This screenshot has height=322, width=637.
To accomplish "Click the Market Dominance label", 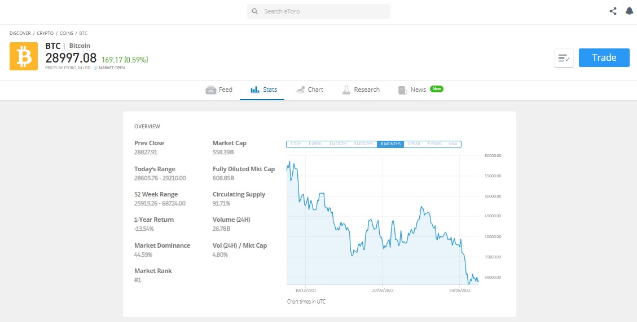I will pyautogui.click(x=162, y=245).
